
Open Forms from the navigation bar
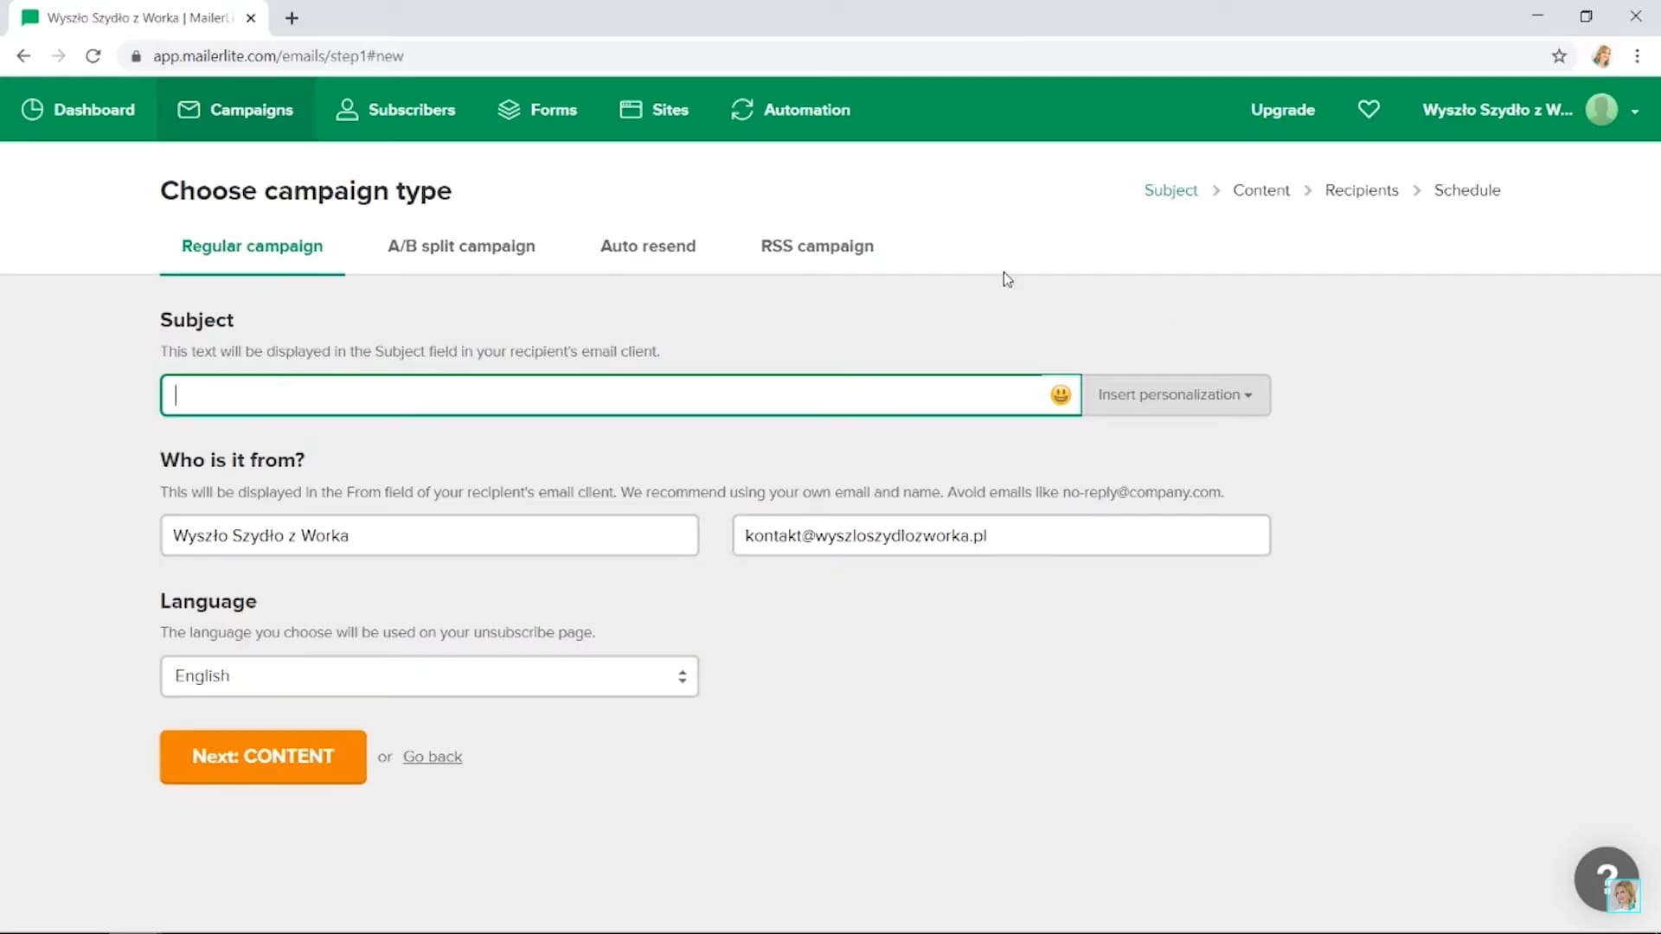(x=537, y=110)
